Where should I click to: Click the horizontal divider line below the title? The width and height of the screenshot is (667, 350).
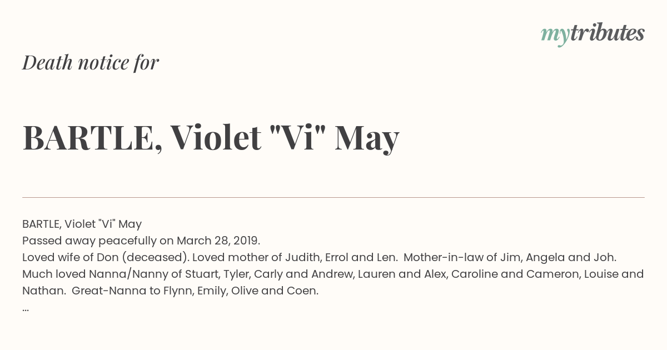(x=333, y=197)
